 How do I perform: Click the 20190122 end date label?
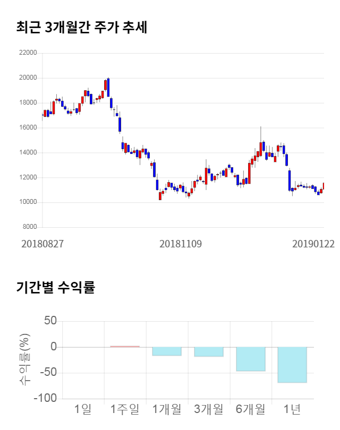click(313, 244)
